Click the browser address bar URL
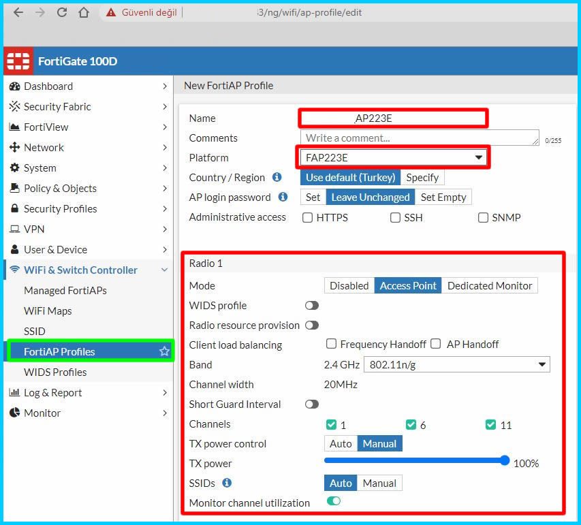The image size is (581, 525). click(x=310, y=12)
